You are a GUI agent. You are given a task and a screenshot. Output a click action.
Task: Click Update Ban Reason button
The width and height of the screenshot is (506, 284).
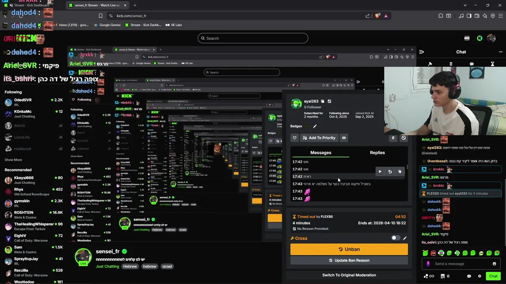349,260
